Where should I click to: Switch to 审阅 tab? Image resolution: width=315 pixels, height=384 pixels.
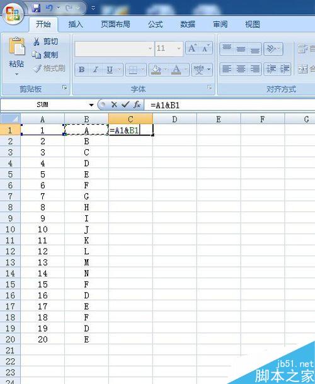pyautogui.click(x=220, y=25)
